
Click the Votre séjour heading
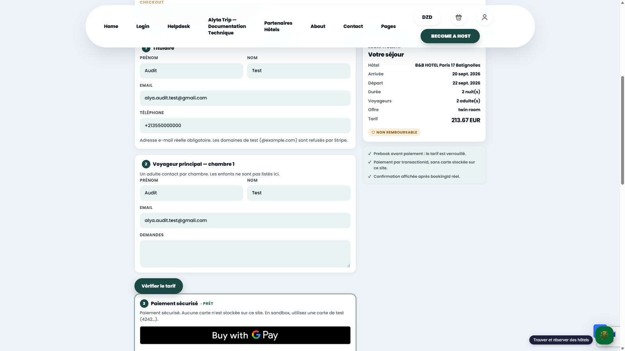(x=386, y=55)
